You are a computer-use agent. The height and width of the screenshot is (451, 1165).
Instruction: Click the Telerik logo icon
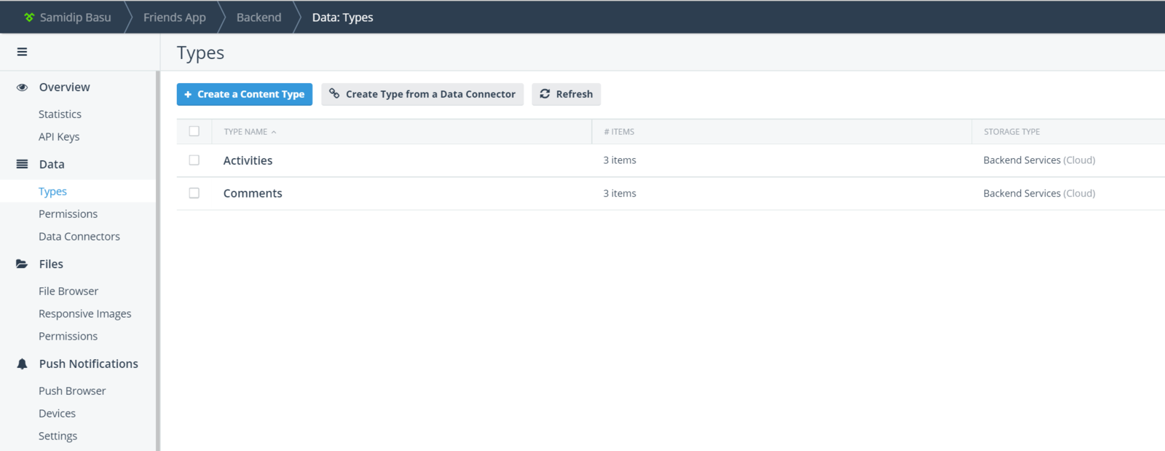(x=29, y=17)
